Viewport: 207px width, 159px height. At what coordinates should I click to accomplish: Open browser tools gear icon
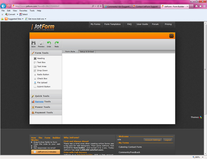point(204,6)
